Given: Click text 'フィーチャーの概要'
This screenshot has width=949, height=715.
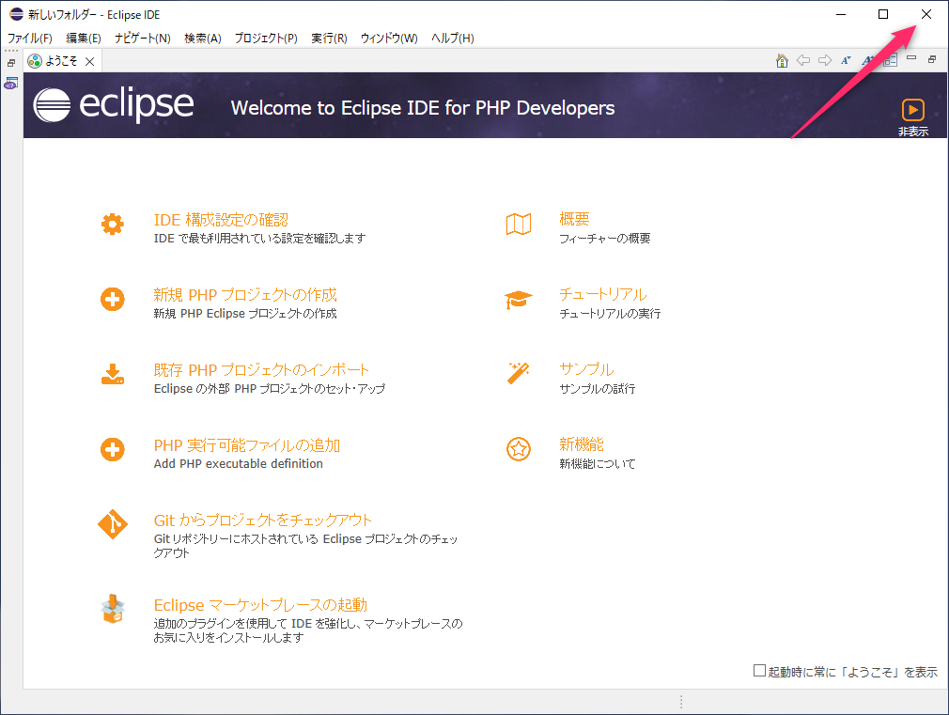Looking at the screenshot, I should point(604,239).
